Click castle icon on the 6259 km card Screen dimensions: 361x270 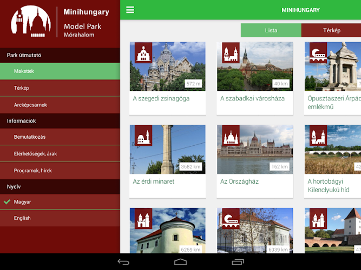143,219
